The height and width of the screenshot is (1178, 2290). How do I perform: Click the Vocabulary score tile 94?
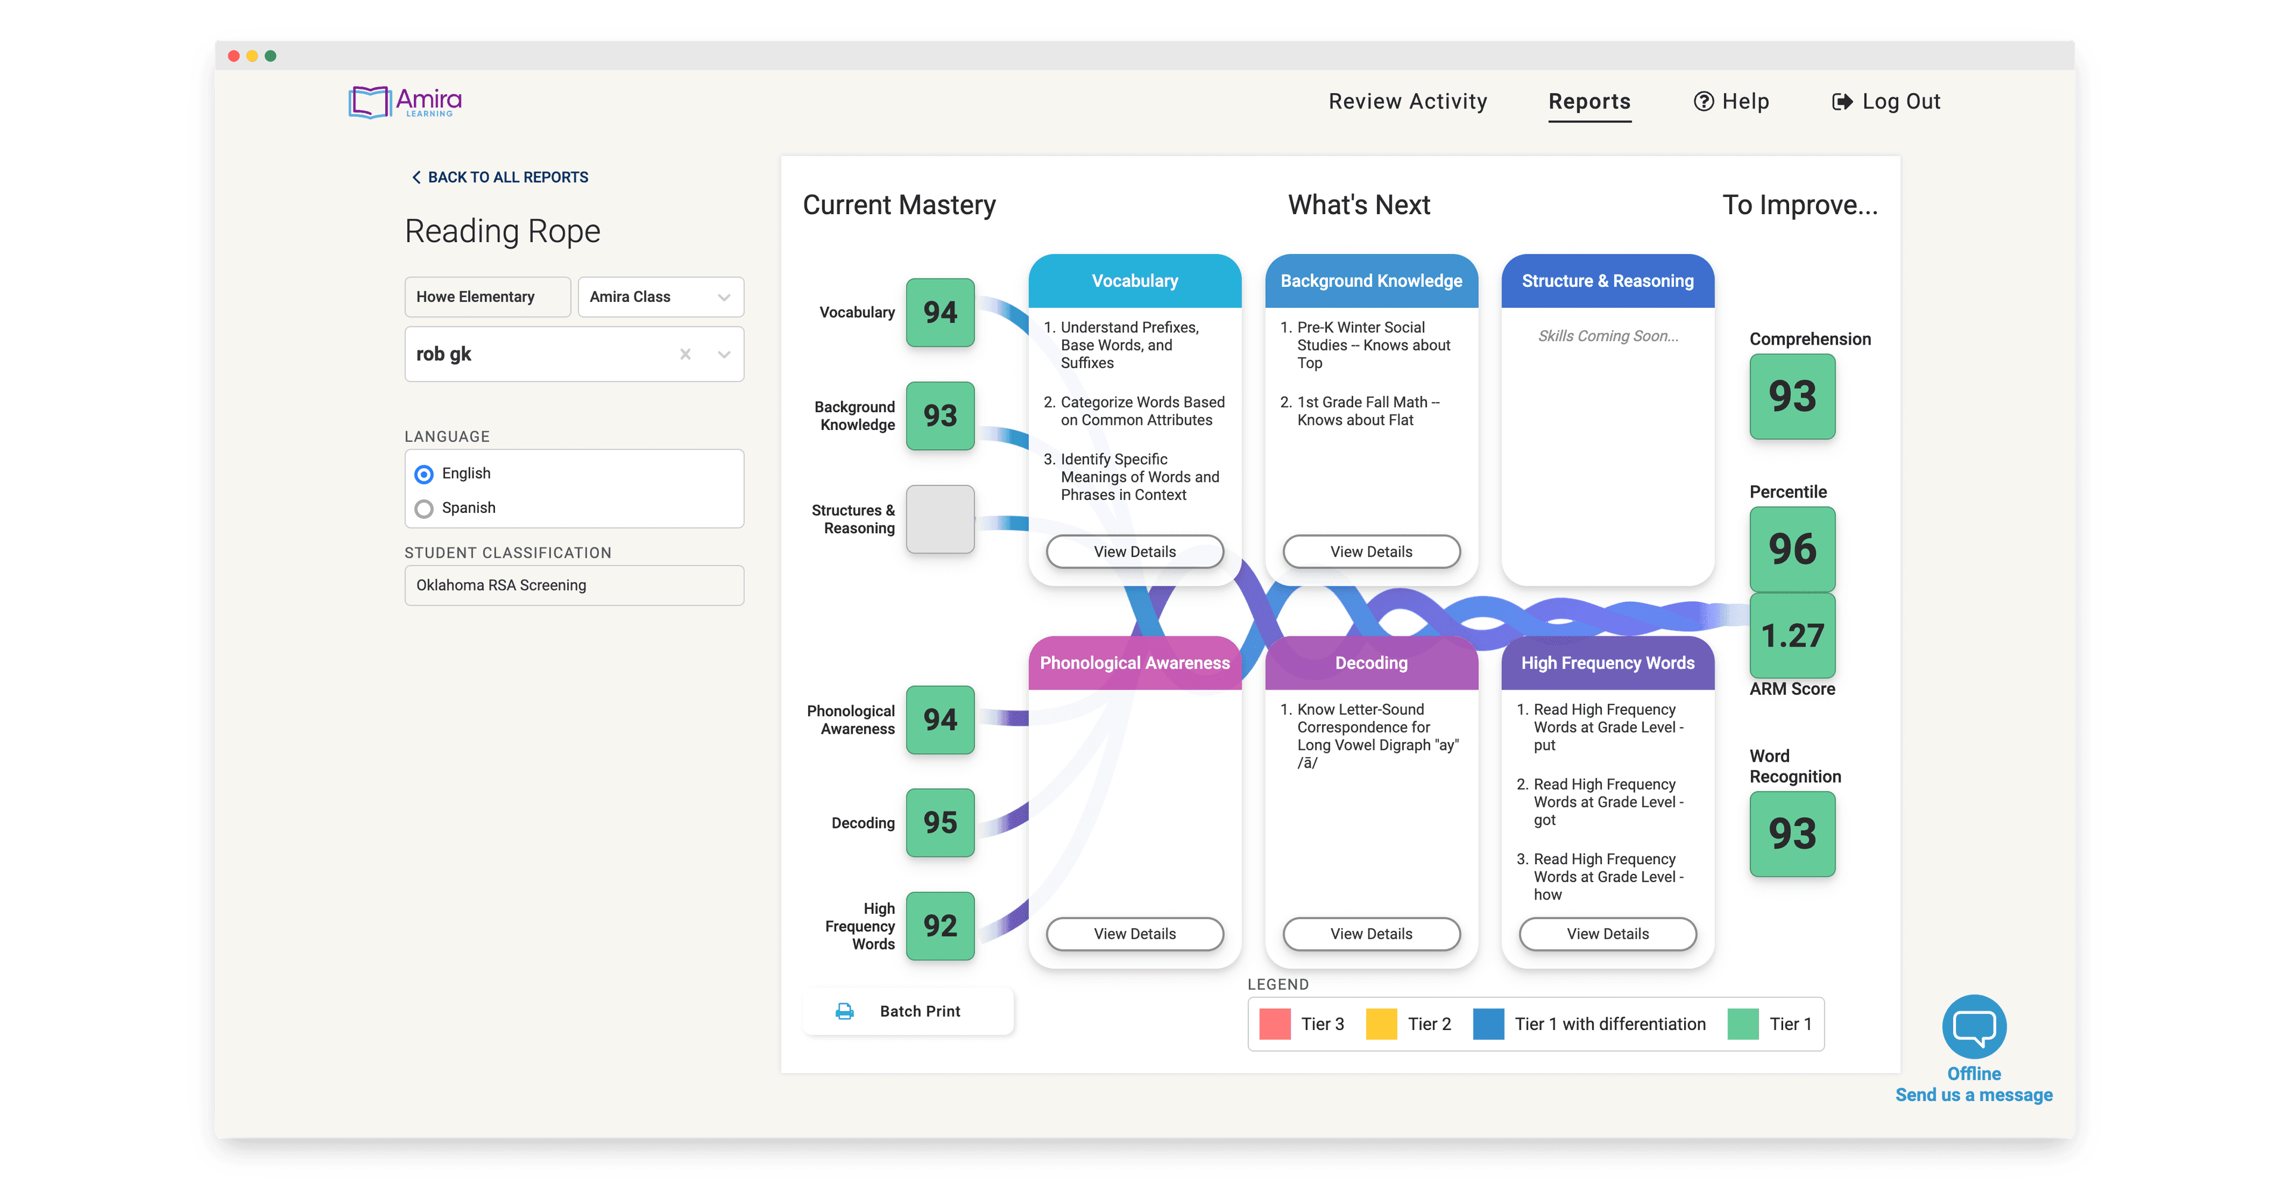940,312
